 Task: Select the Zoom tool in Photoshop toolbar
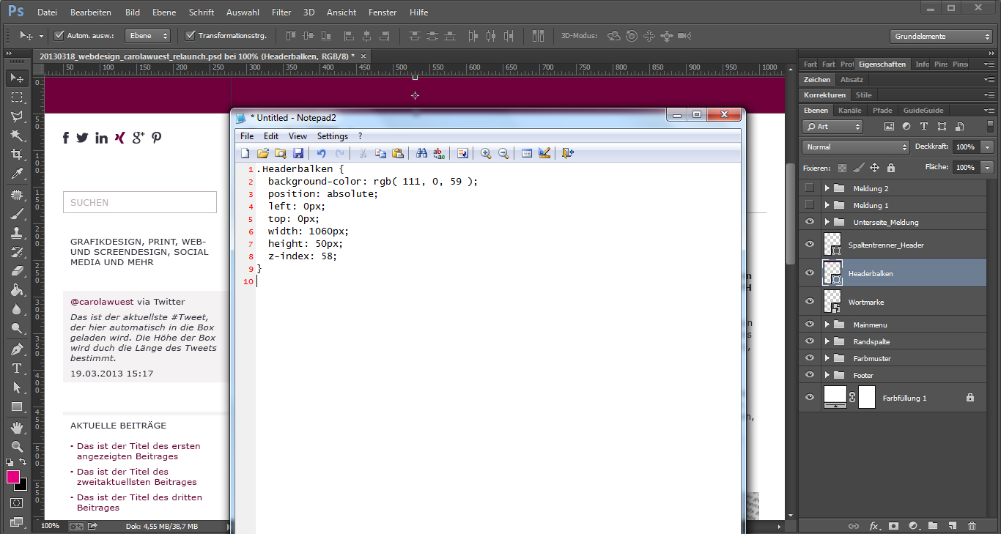click(17, 446)
